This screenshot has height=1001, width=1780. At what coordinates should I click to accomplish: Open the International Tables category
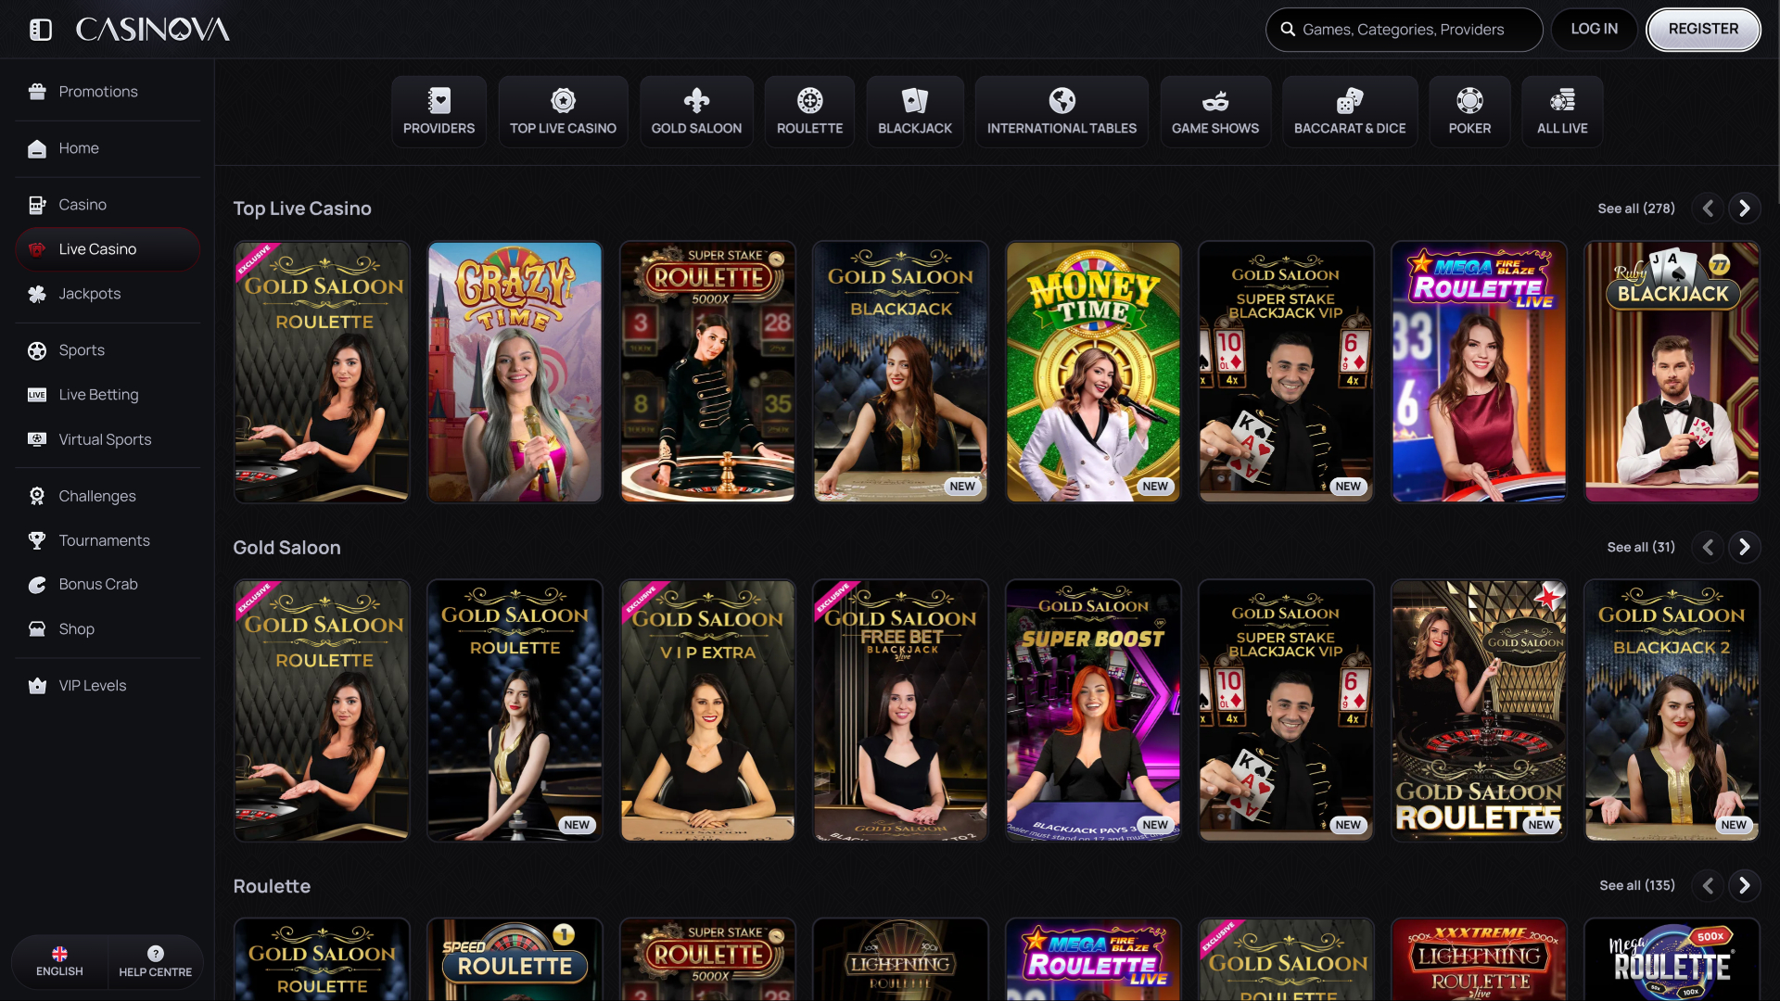point(1061,111)
